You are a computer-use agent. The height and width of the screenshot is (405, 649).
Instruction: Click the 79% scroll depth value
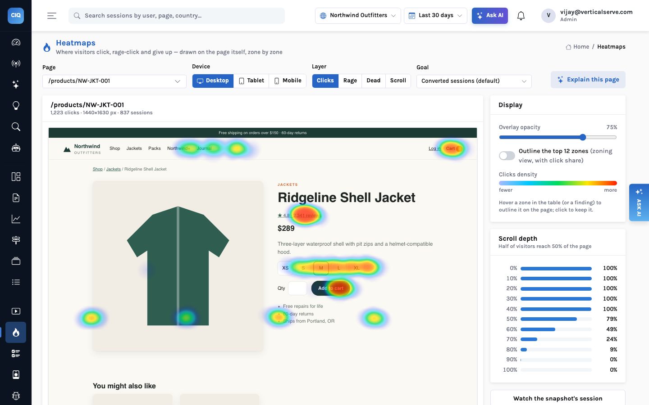(x=612, y=319)
